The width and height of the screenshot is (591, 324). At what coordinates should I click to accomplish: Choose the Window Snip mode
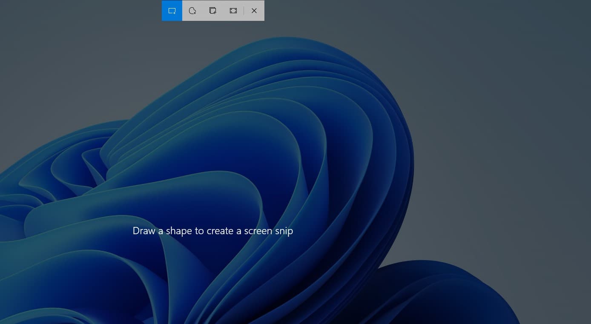(x=213, y=11)
